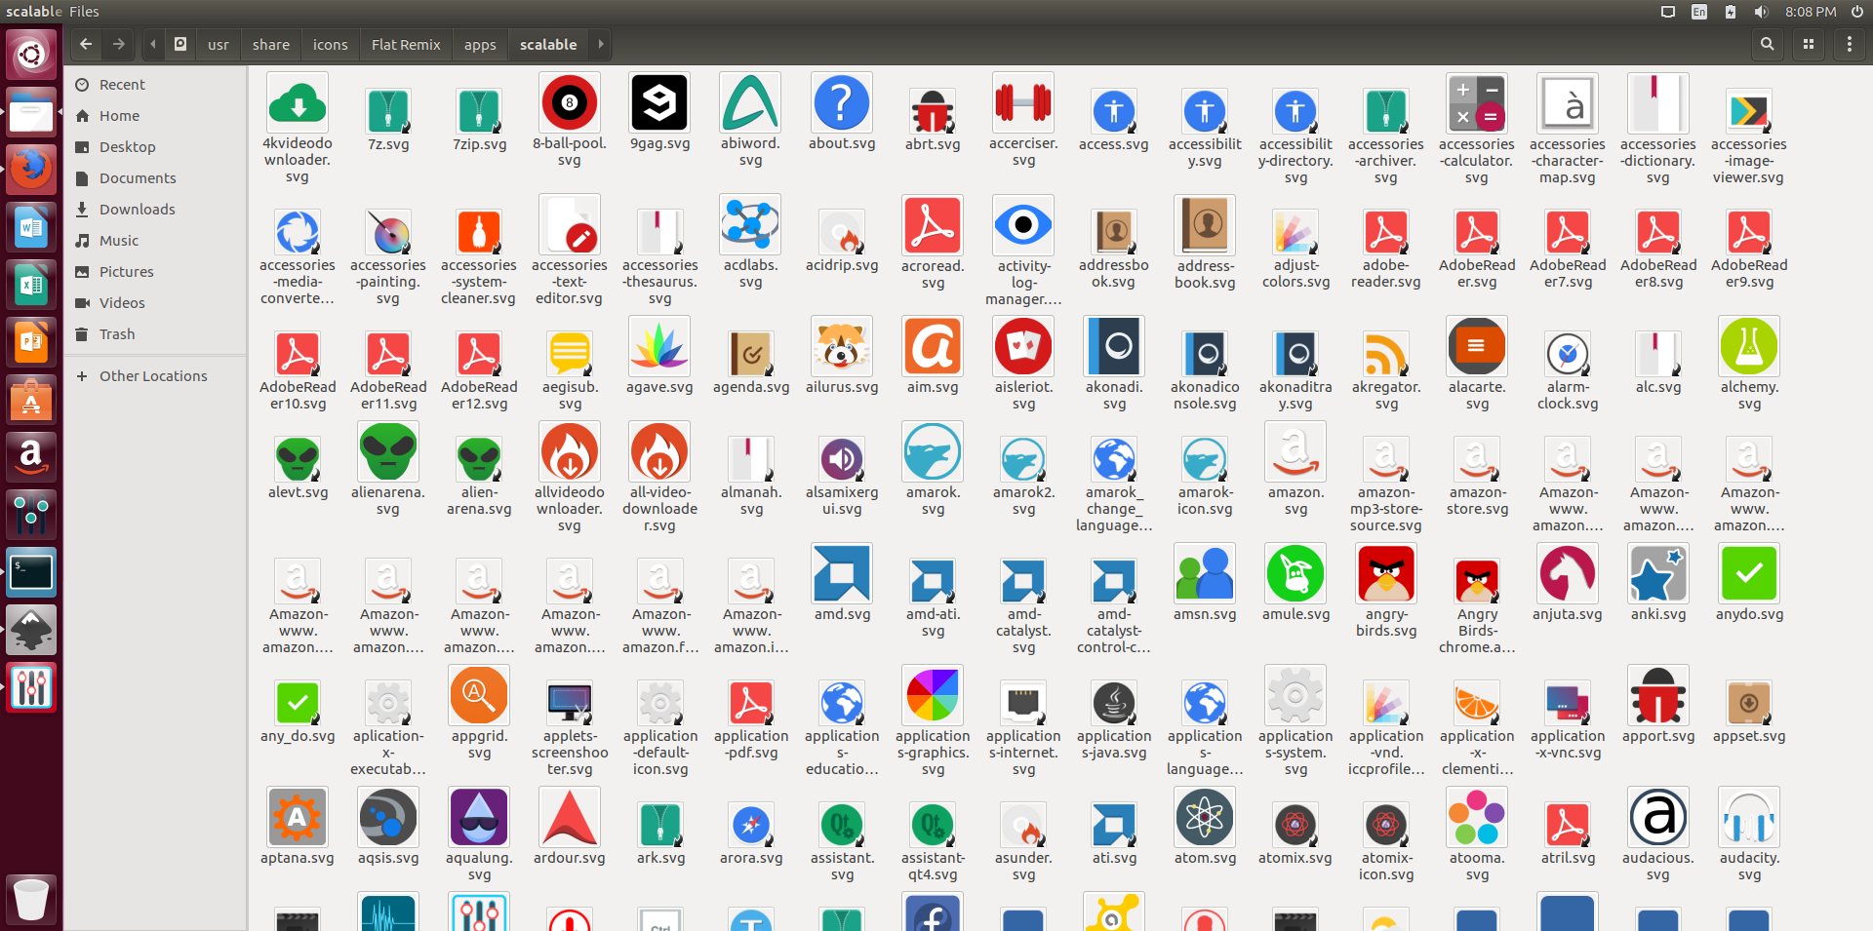Open the three-dot view options menu
The height and width of the screenshot is (931, 1873).
point(1850,44)
